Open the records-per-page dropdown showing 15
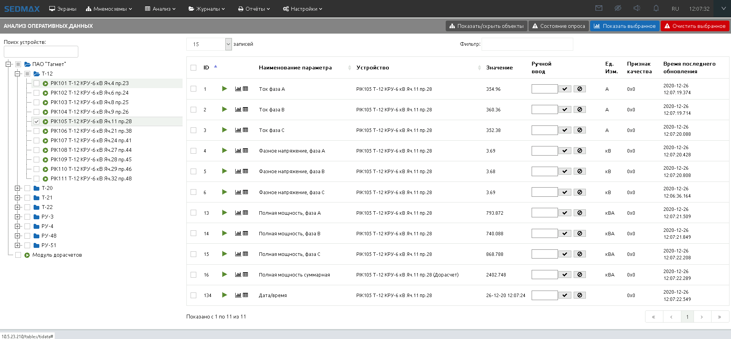The width and height of the screenshot is (731, 339). [228, 44]
